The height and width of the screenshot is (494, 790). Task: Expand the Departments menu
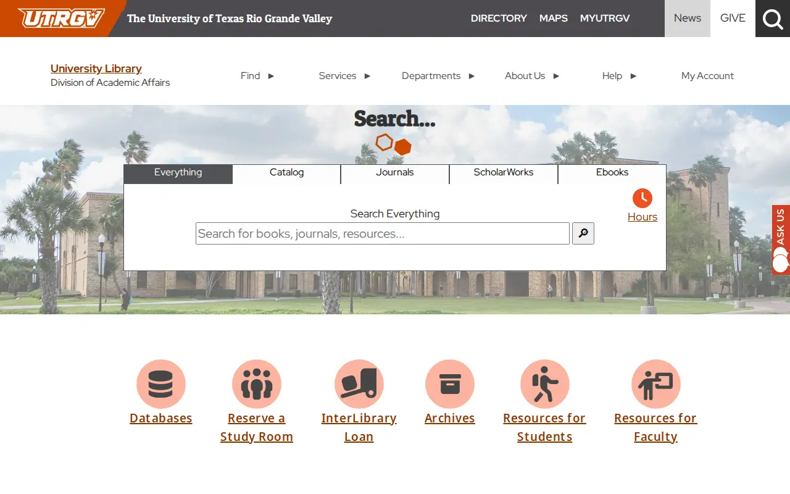pos(438,76)
